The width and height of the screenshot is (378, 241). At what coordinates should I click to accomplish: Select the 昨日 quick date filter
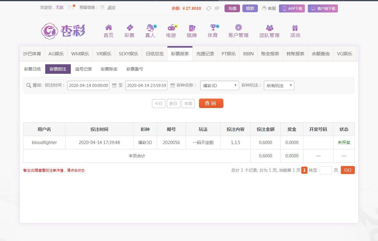[173, 104]
